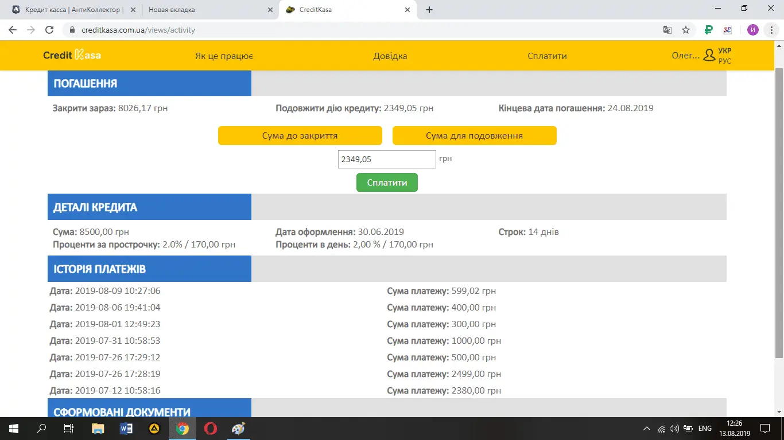The width and height of the screenshot is (784, 440).
Task: Click the green ruble extension icon
Action: tap(709, 30)
